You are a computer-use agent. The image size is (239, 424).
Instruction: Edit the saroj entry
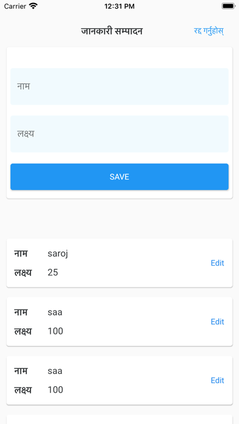coord(217,263)
